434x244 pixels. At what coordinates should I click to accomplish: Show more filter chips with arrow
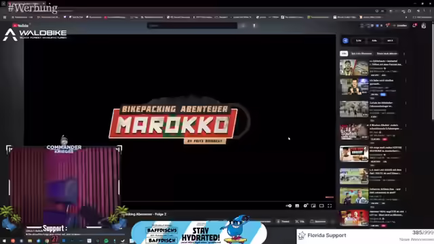pyautogui.click(x=404, y=54)
